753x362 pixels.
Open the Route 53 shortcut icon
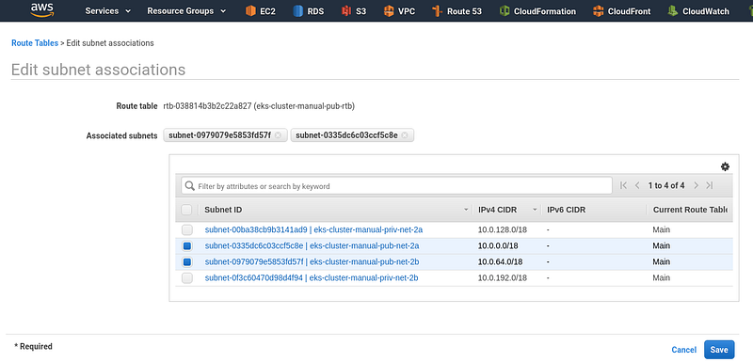437,11
